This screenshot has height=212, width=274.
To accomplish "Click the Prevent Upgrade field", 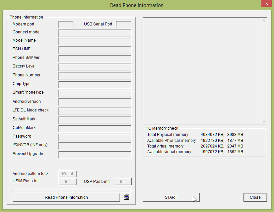I will [x=95, y=155].
